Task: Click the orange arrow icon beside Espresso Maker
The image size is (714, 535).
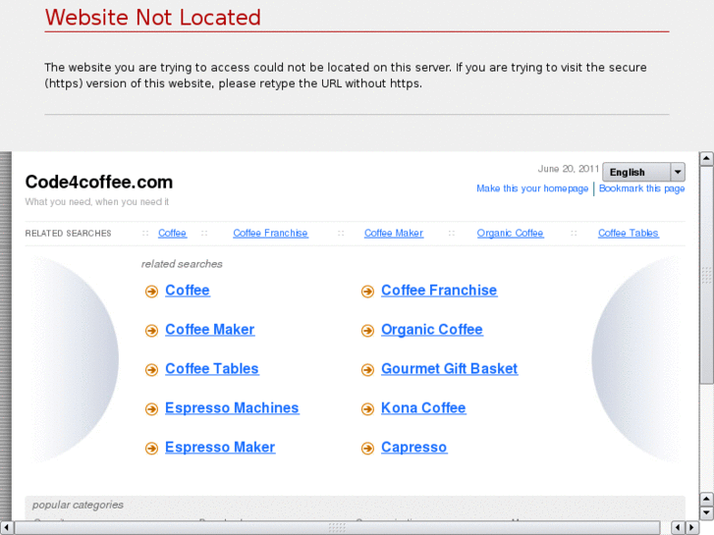Action: [x=151, y=448]
